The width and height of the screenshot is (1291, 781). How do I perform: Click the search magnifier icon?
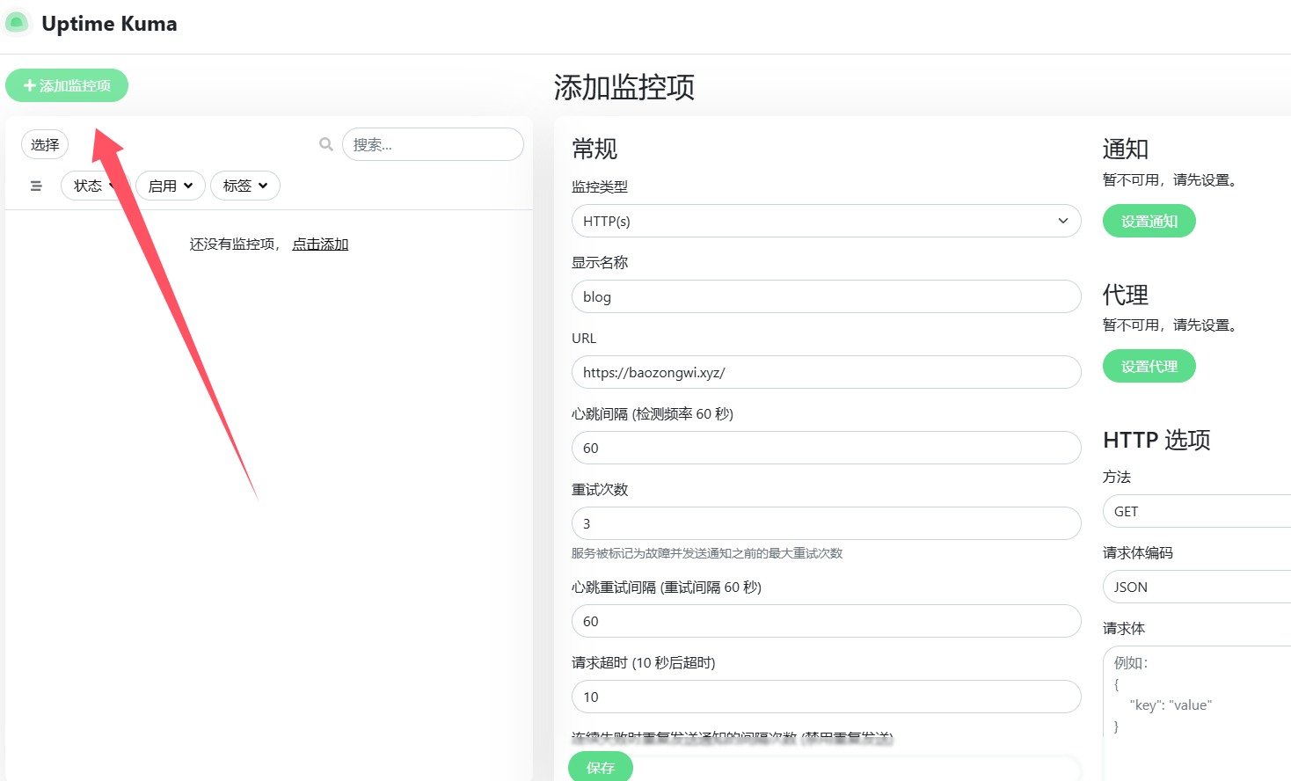point(326,144)
